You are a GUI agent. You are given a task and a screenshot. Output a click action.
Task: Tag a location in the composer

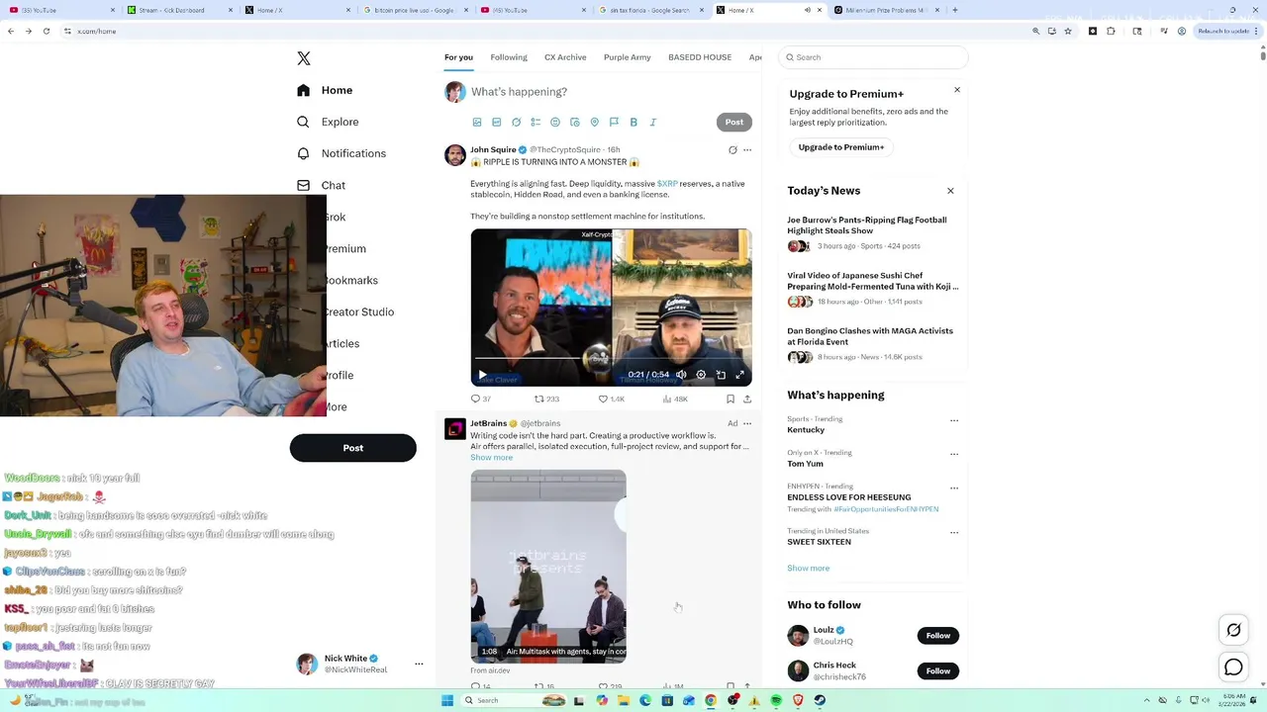595,123
